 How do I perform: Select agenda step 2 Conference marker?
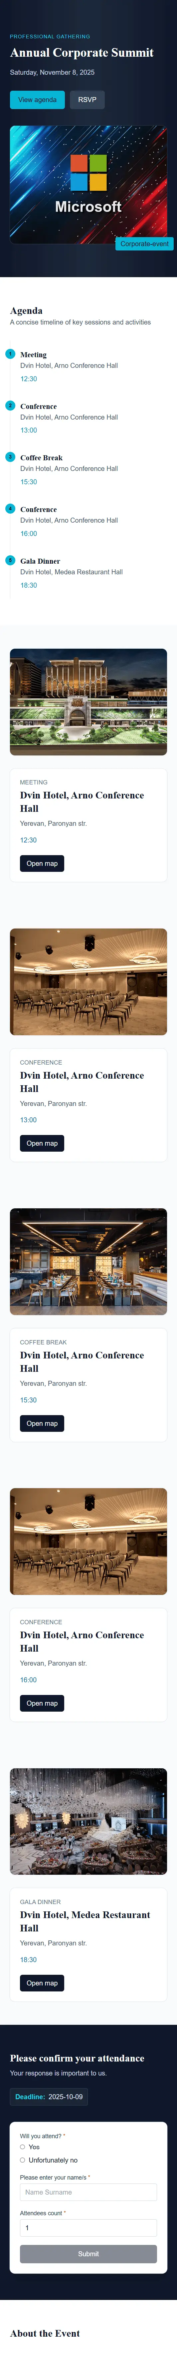coord(10,405)
